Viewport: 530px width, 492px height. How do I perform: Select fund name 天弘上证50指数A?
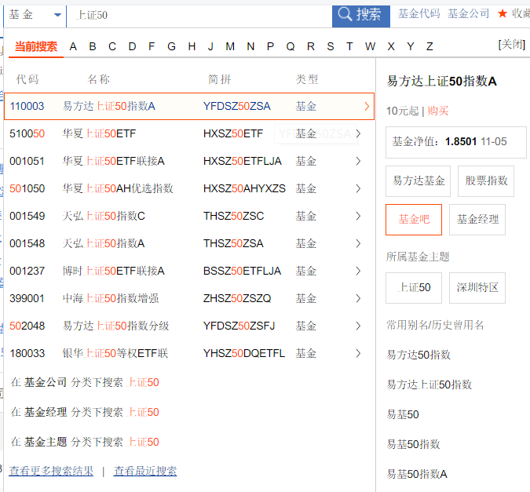[x=104, y=243]
